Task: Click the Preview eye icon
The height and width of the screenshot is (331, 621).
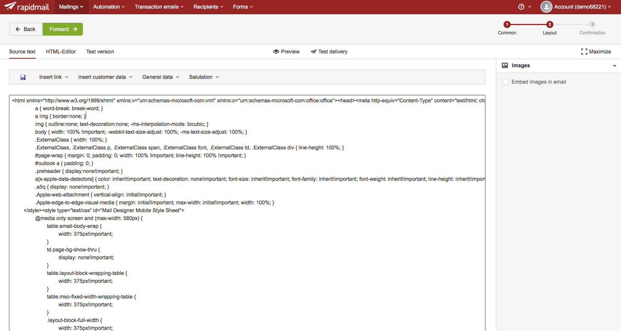Action: coord(276,52)
